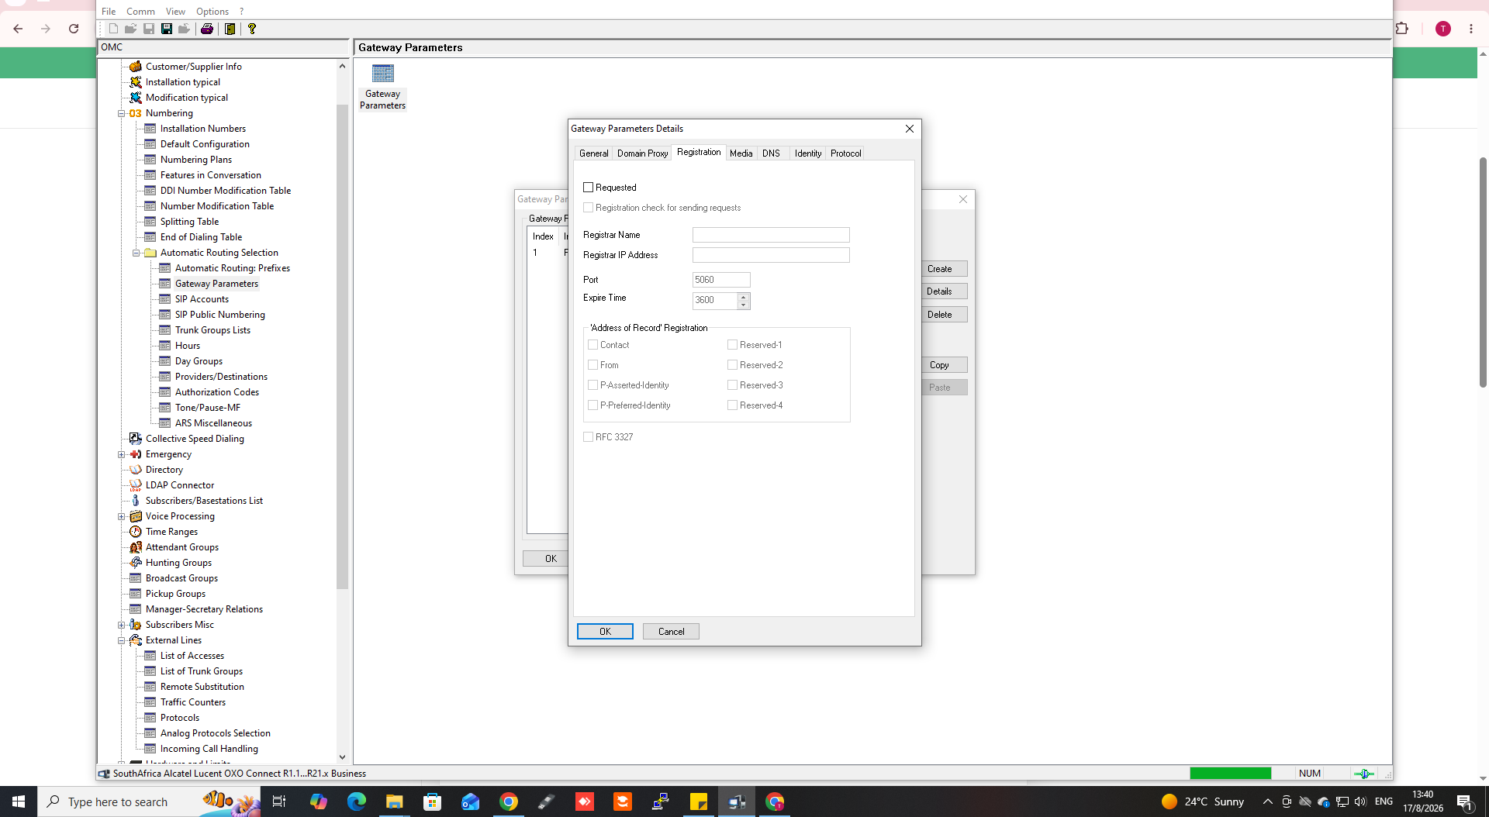This screenshot has width=1489, height=817.
Task: Click the tree panel scroll down arrow
Action: point(342,757)
